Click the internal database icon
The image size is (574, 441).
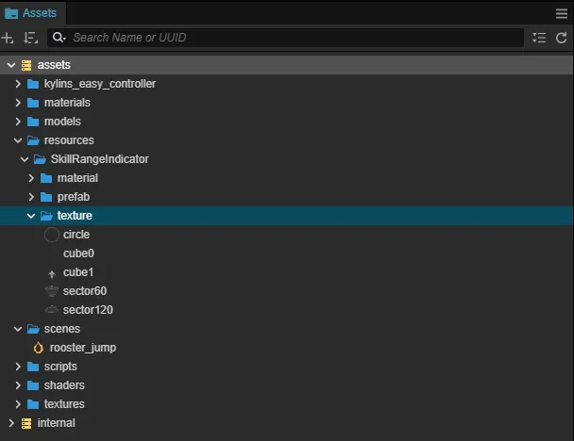coord(26,423)
